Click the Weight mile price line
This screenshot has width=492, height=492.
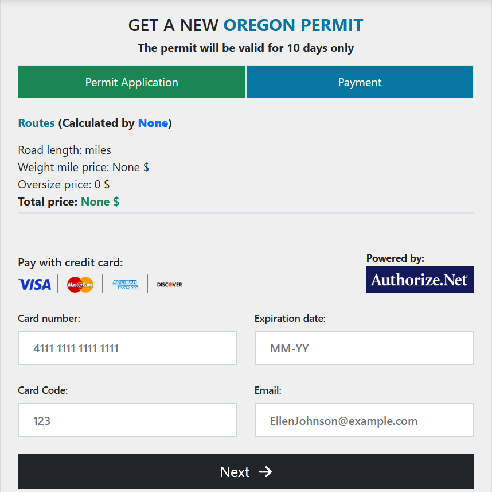83,167
